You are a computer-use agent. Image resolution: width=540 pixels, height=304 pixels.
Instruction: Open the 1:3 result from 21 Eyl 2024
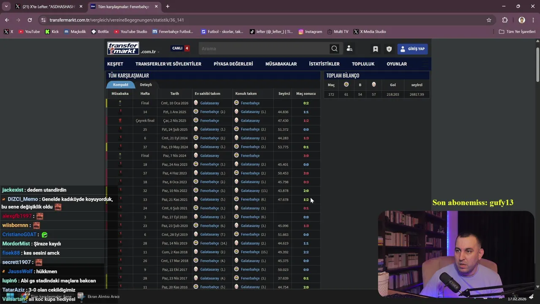pos(306,138)
